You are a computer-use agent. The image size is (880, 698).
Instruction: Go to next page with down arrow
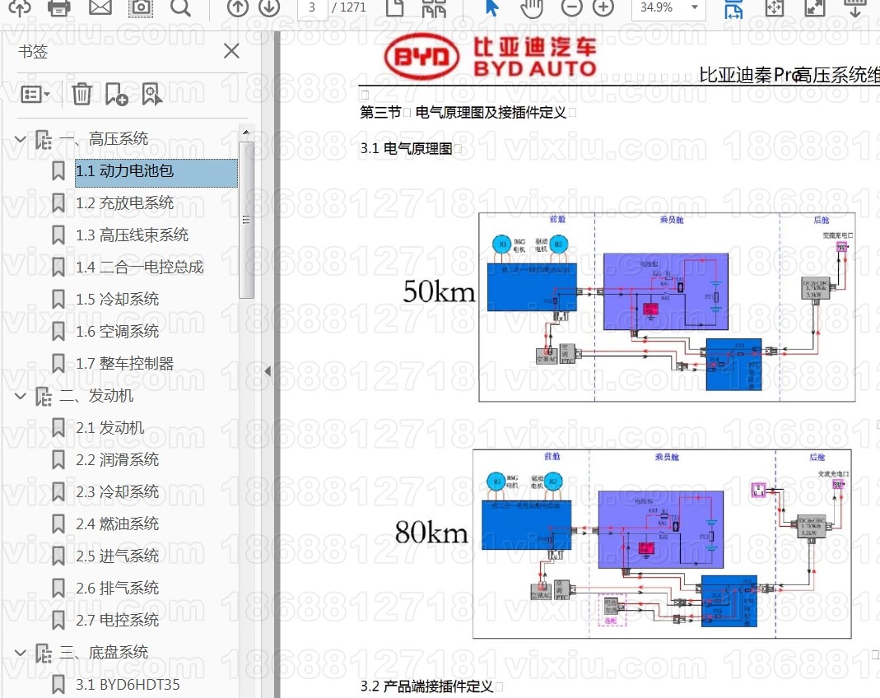[x=269, y=7]
